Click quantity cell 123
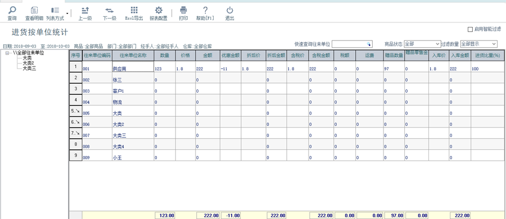The height and width of the screenshot is (219, 506). 165,66
